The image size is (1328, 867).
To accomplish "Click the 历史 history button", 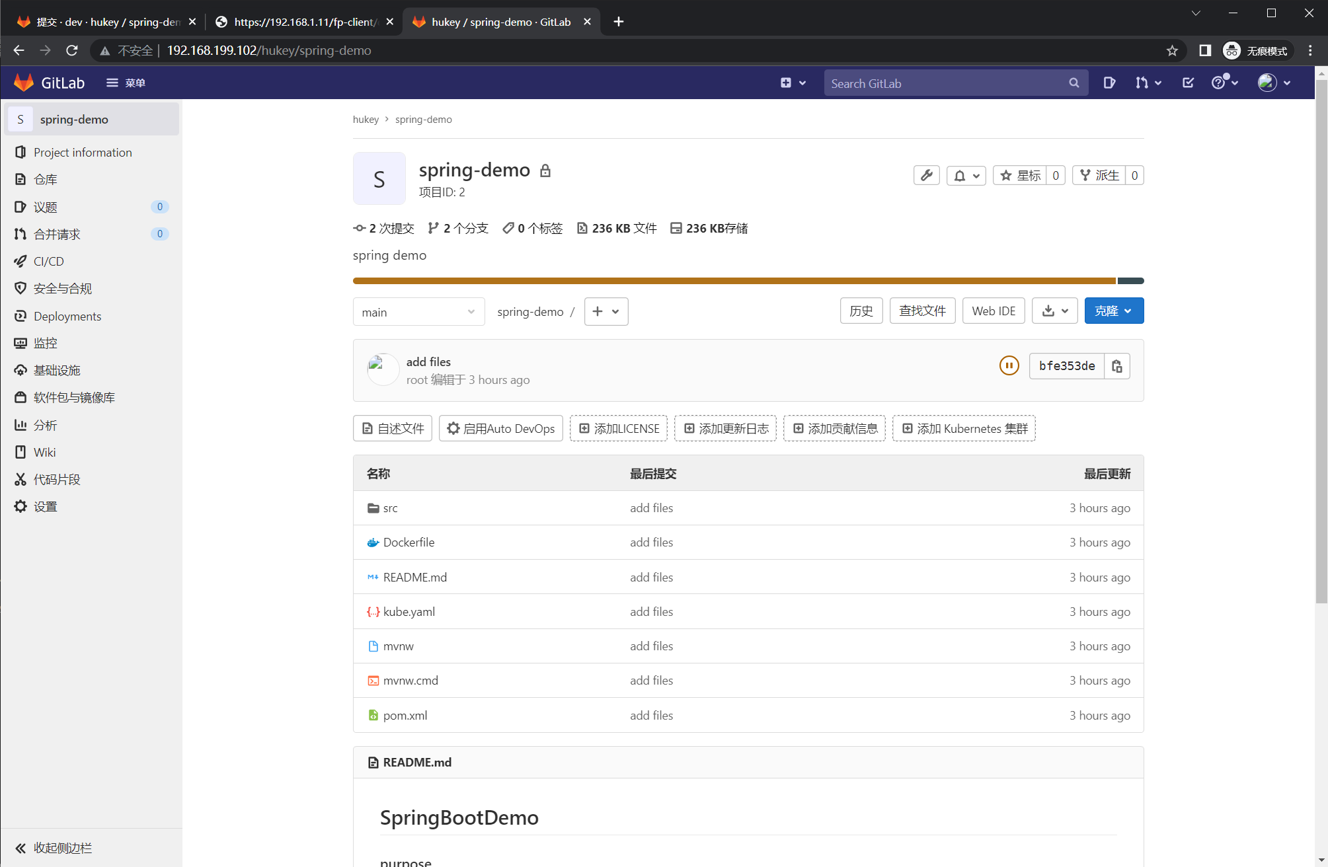I will click(x=861, y=311).
